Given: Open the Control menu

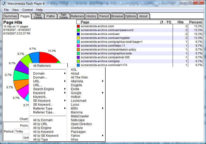Looking at the screenshot, I should click(27, 10).
